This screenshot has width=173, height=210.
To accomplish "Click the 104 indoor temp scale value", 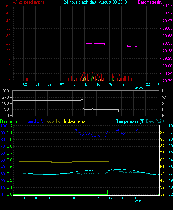I will 163,125.
